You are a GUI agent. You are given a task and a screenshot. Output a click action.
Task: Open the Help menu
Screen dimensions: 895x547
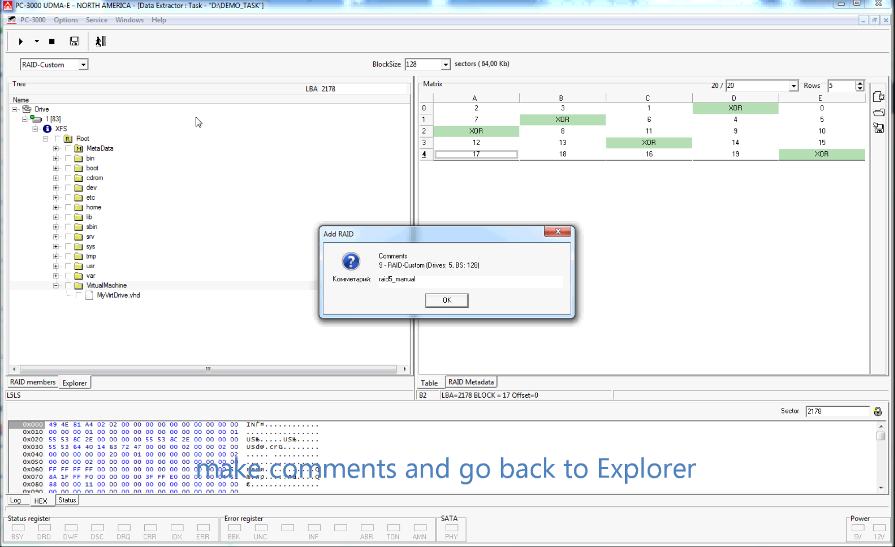(159, 20)
